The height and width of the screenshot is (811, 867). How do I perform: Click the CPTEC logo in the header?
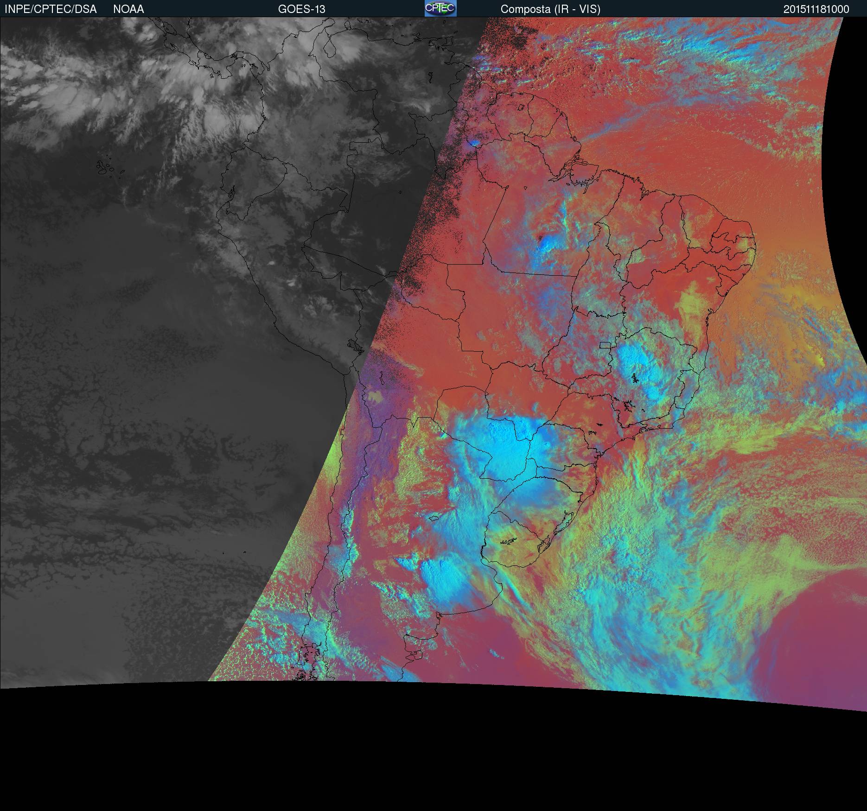440,8
